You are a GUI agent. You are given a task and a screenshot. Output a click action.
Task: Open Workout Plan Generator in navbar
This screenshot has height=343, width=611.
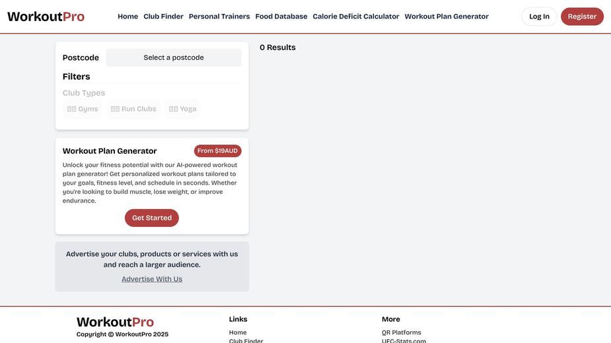pos(447,16)
